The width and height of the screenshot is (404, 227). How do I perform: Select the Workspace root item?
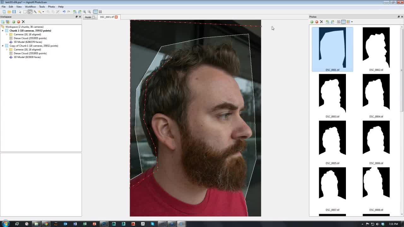coord(24,27)
